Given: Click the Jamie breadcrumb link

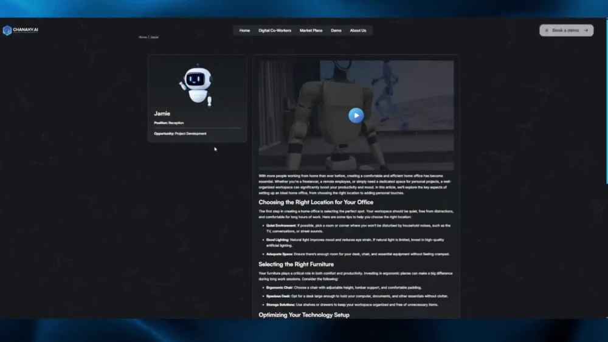Looking at the screenshot, I should click(154, 37).
